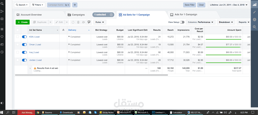Open the charts view icon in right panel
Screen dimensions: 258x115
click(254, 5)
